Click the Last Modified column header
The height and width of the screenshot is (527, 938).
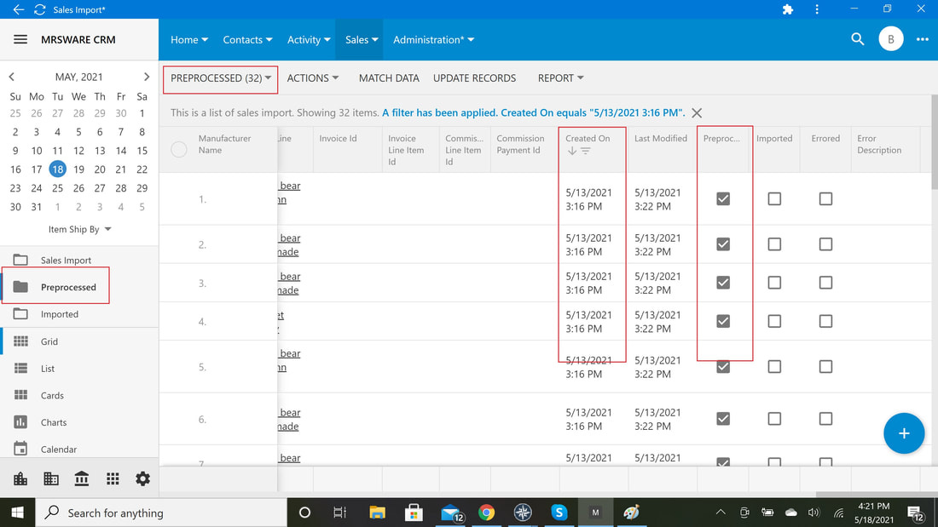[660, 139]
